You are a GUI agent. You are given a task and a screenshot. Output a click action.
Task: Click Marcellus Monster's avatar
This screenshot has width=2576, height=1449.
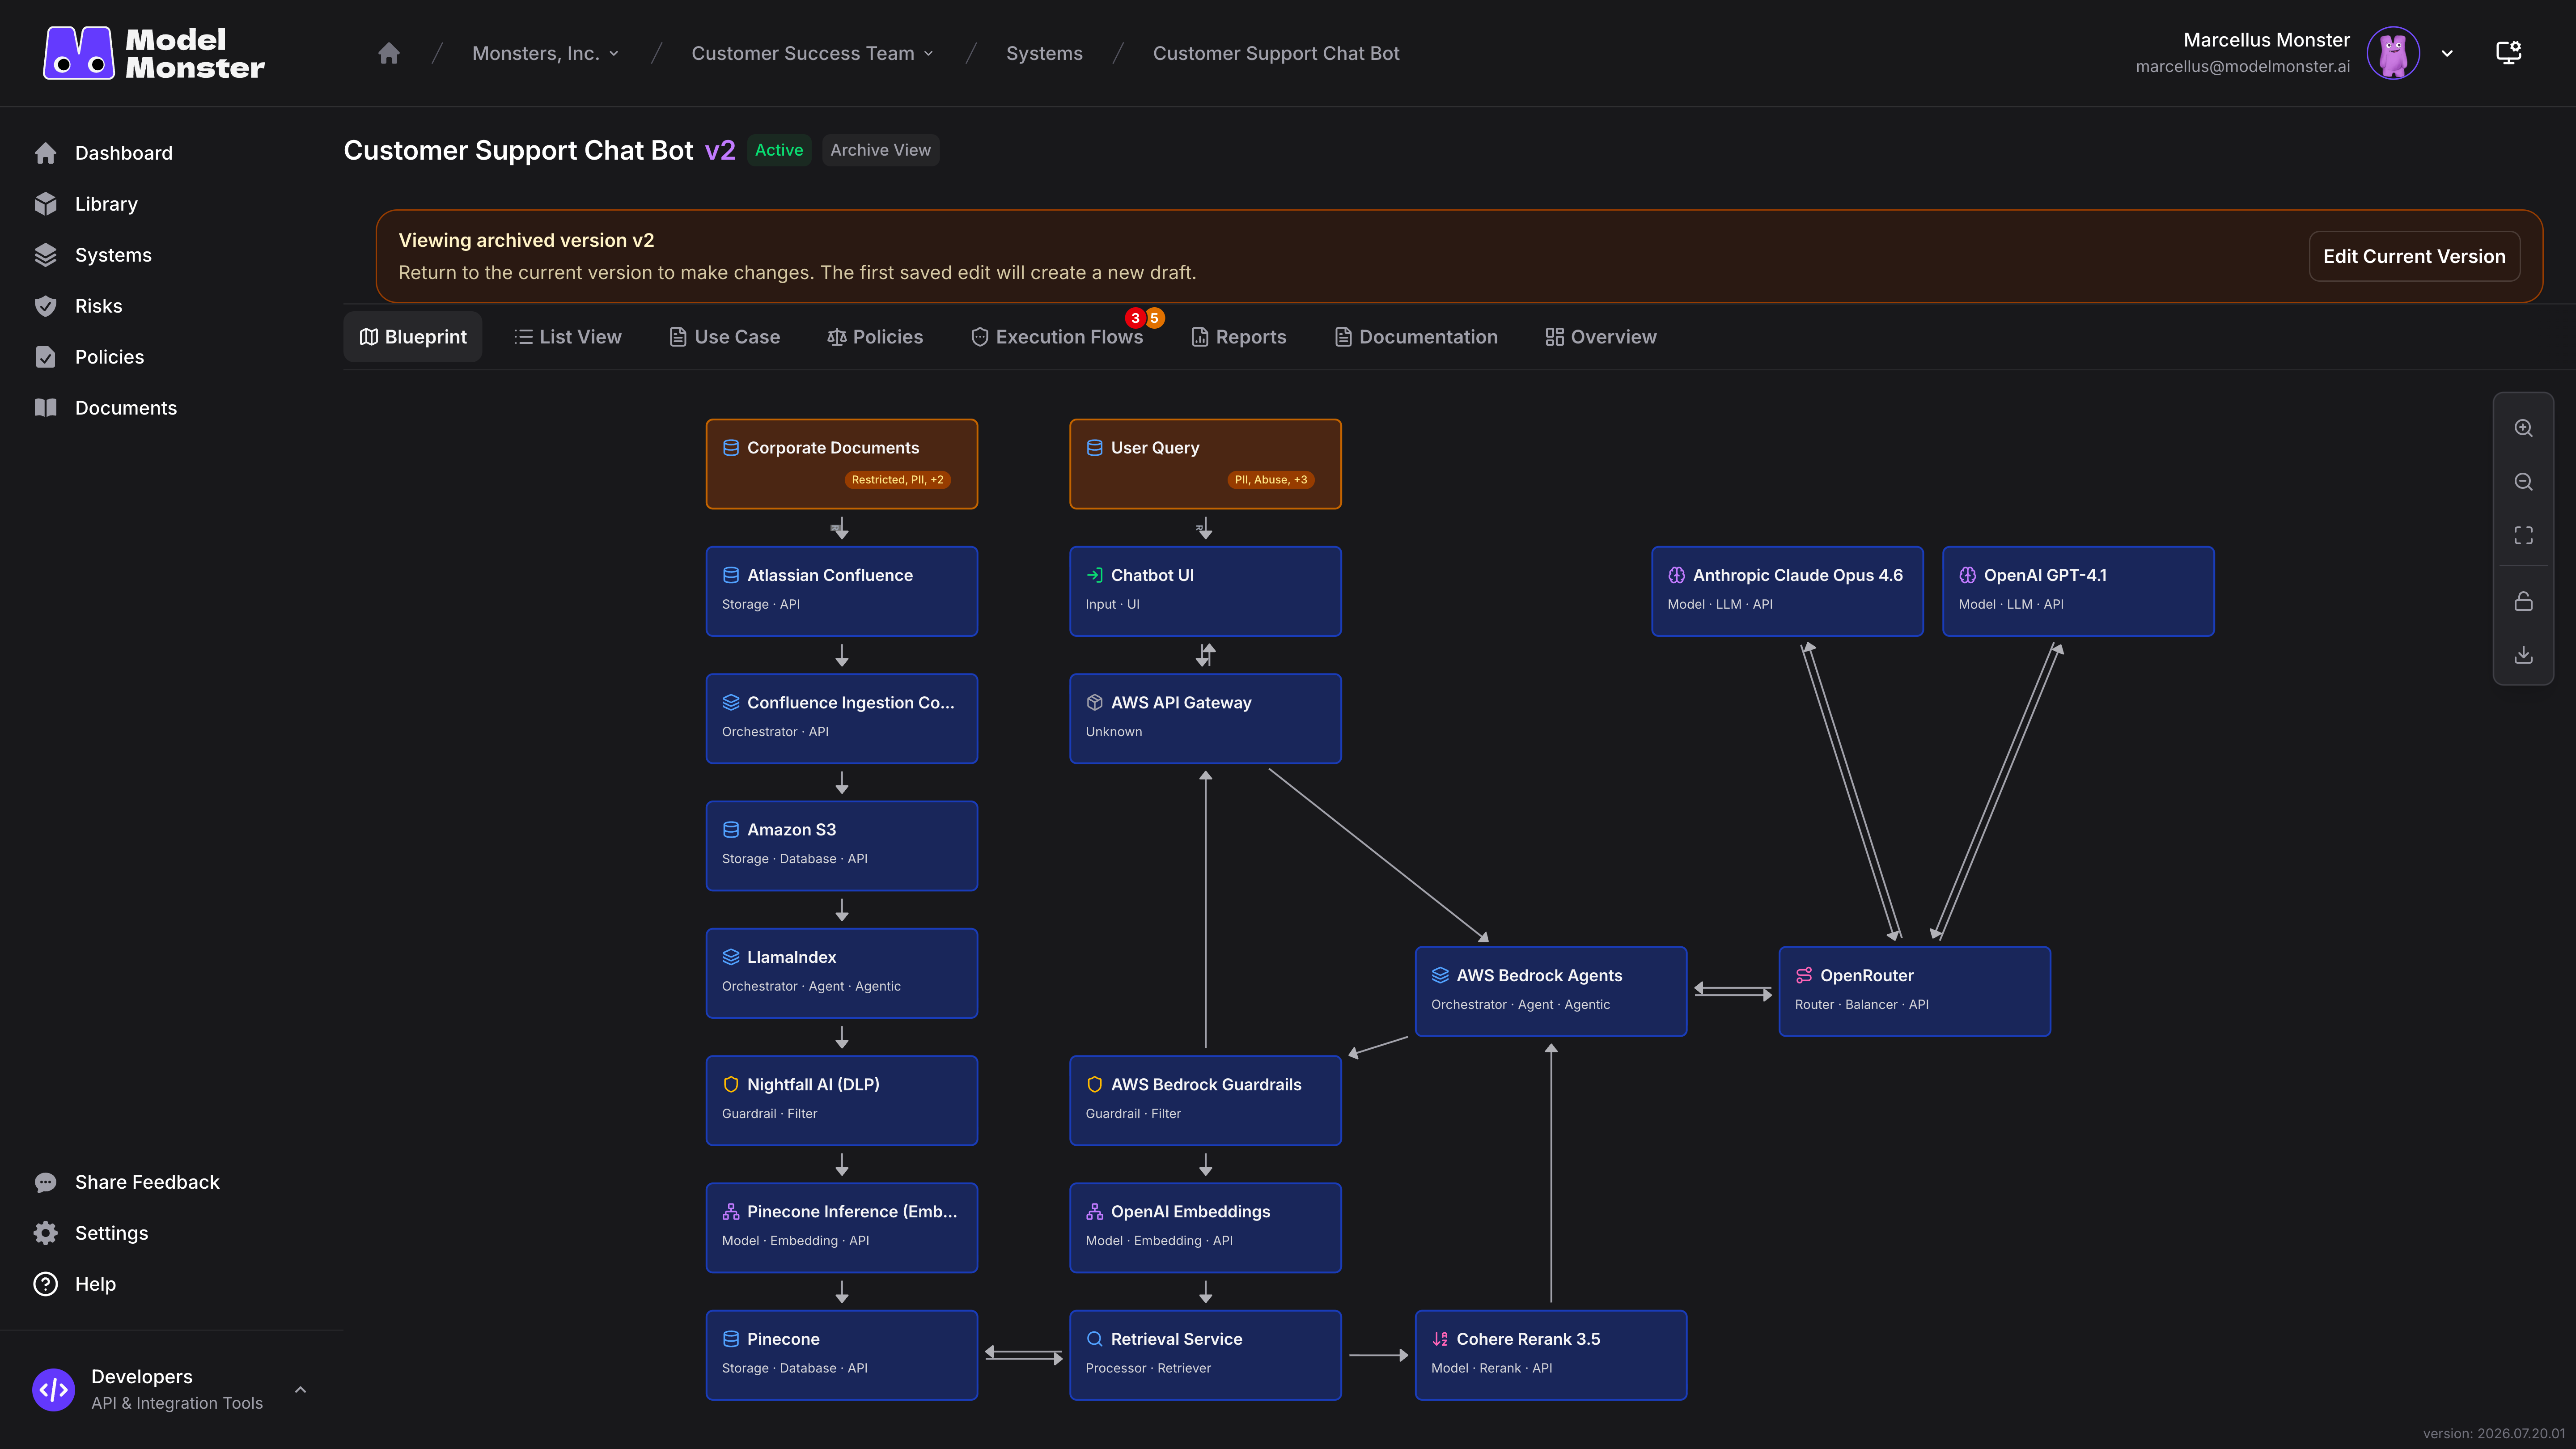coord(2393,53)
